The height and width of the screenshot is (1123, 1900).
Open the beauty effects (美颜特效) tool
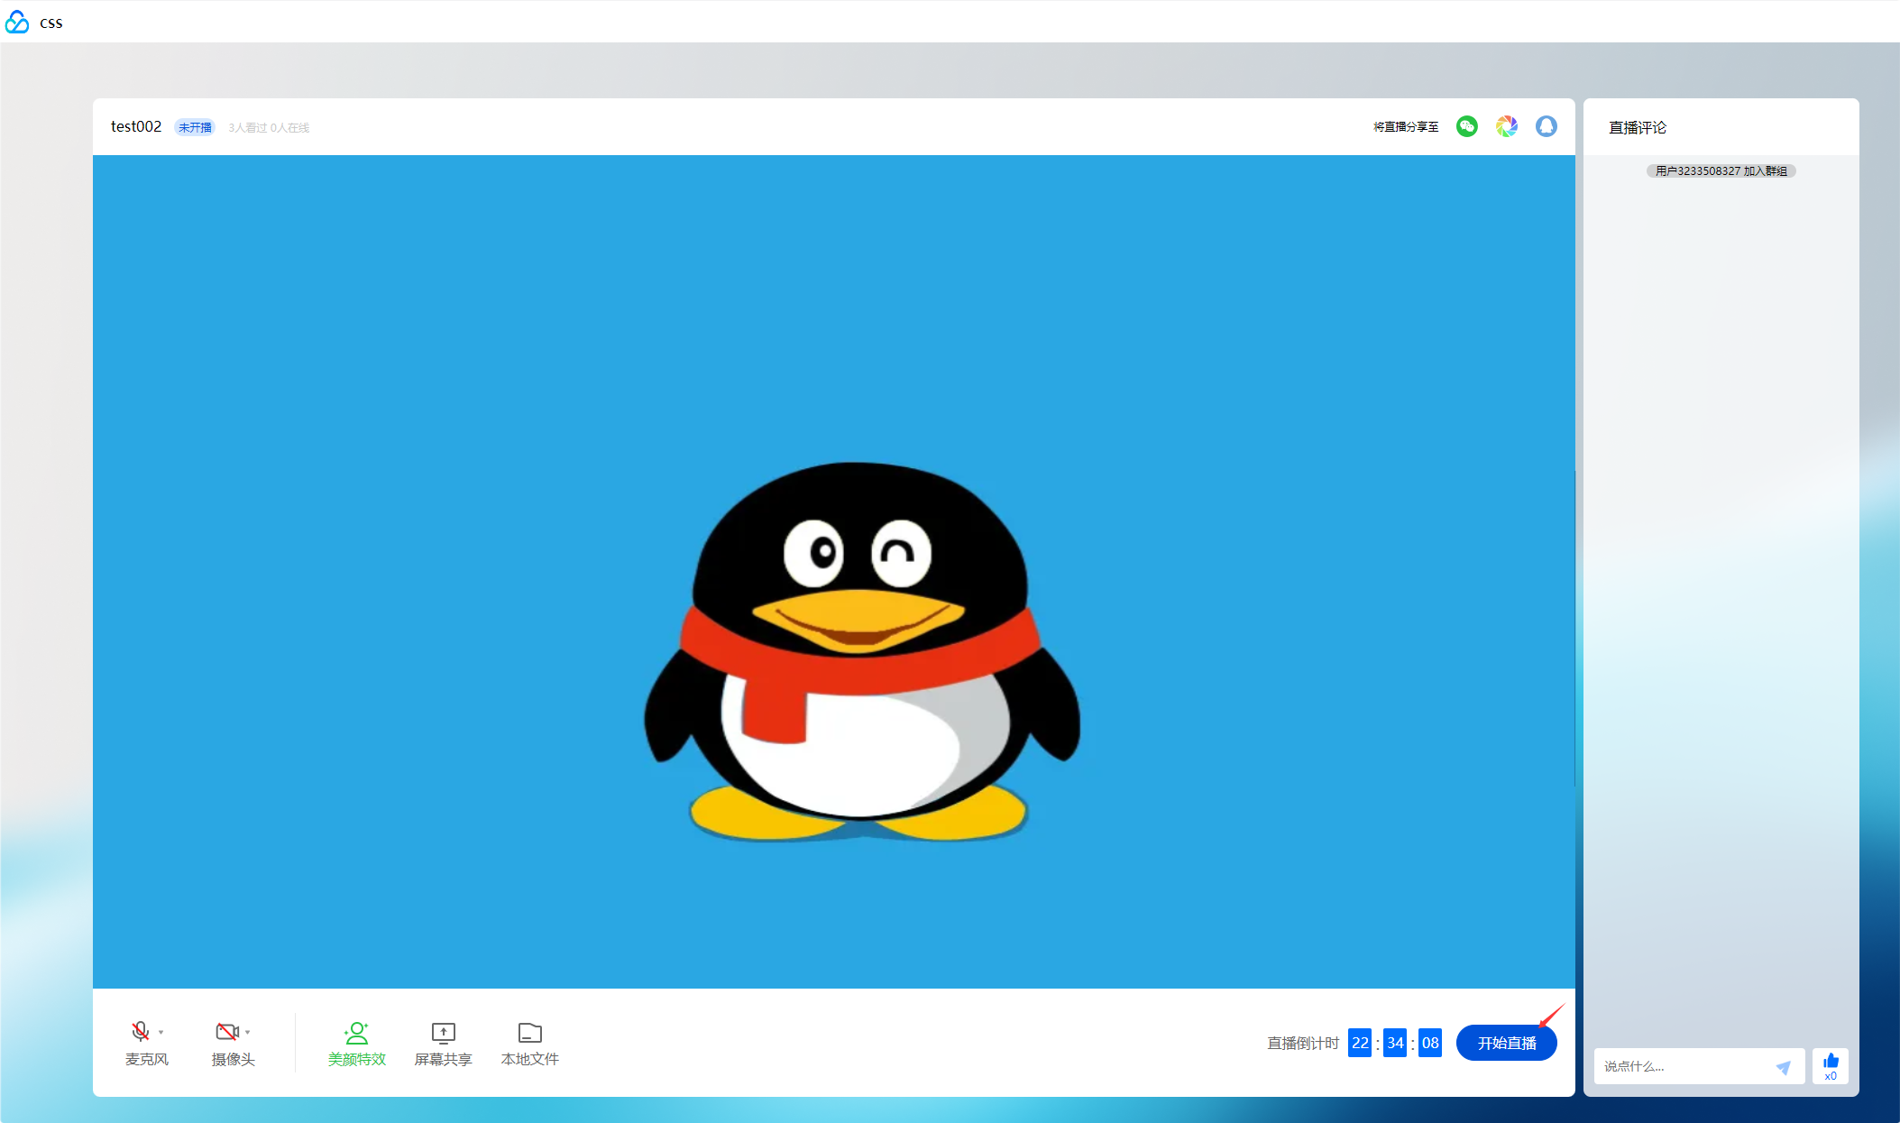tap(357, 1045)
